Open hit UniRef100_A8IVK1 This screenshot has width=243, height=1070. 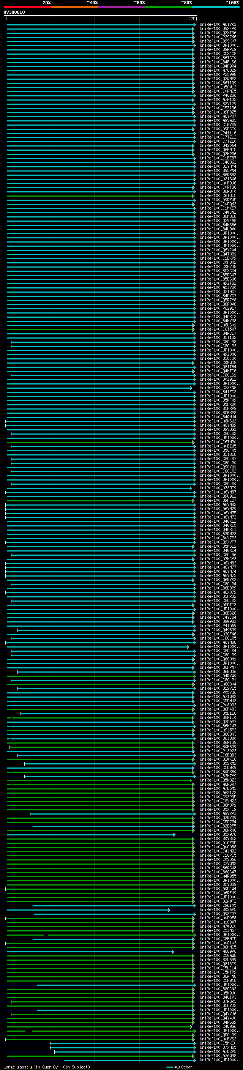pyautogui.click(x=218, y=25)
